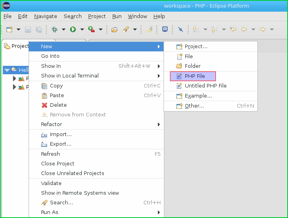The width and height of the screenshot is (288, 218).
Task: Open the Previous Annotation dropdown arrow
Action: (x=224, y=29)
